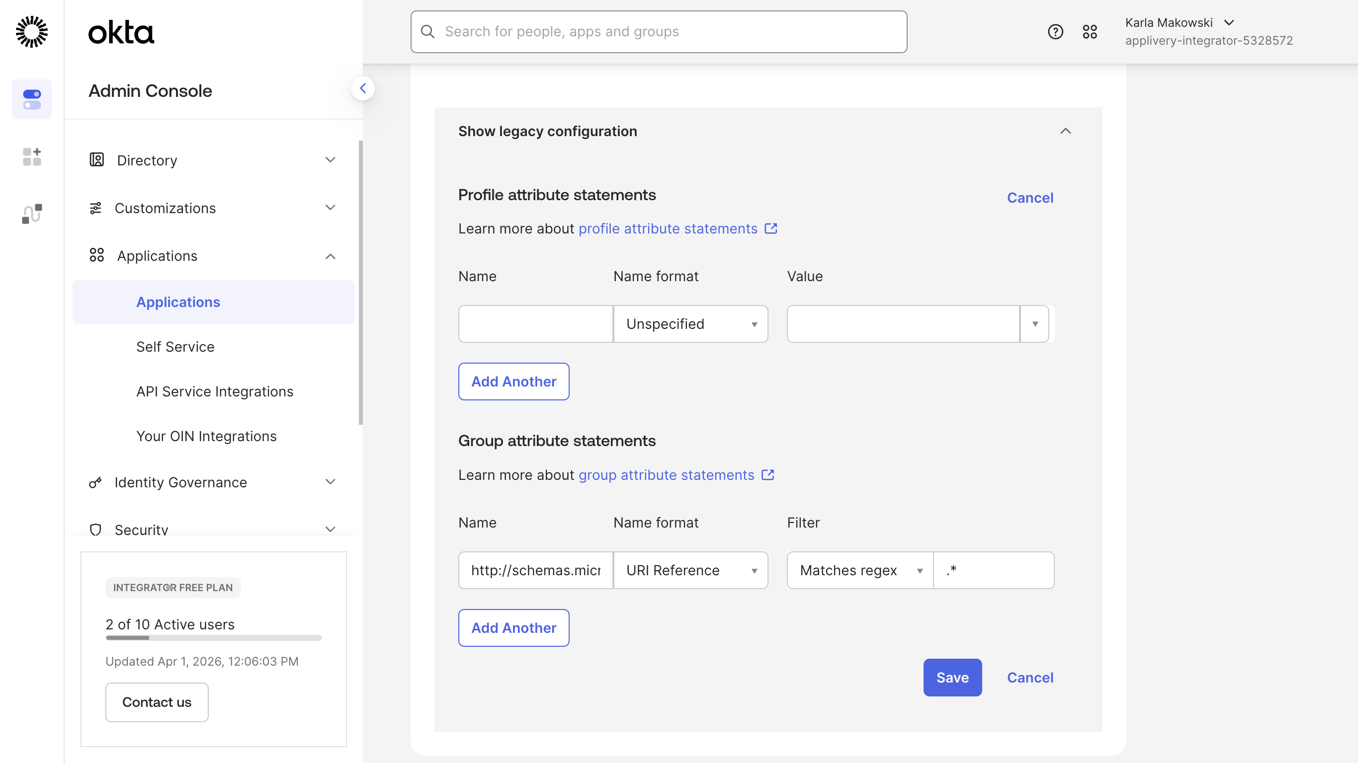This screenshot has width=1358, height=763.
Task: Collapse sidebar with the back chevron button
Action: 363,88
